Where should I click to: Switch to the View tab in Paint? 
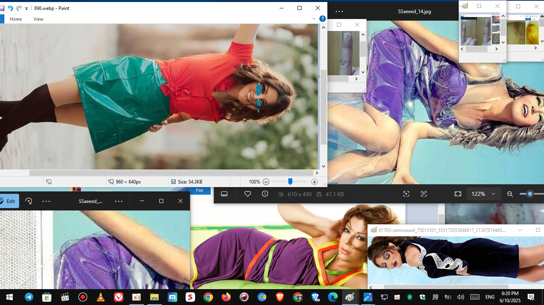tap(38, 19)
